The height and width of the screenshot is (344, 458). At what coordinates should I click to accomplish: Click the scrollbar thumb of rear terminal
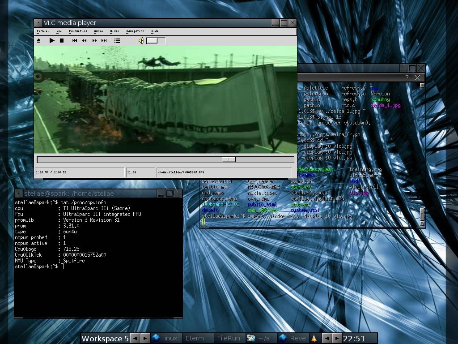pyautogui.click(x=422, y=214)
